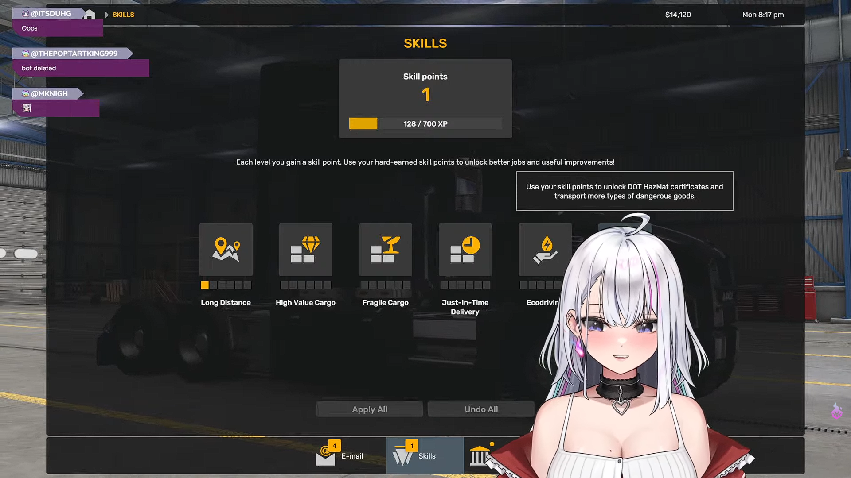
Task: Click the @ITSDUHG chat username
Action: 51,14
